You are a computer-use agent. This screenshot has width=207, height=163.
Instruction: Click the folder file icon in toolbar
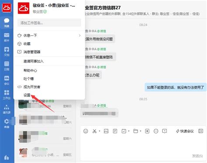[x=136, y=131]
